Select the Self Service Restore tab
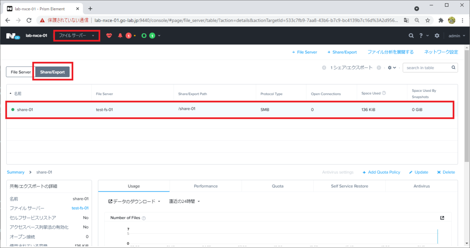This screenshot has width=470, height=248. 349,186
